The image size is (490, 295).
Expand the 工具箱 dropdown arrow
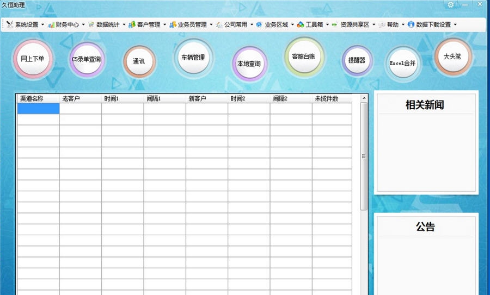click(x=328, y=24)
